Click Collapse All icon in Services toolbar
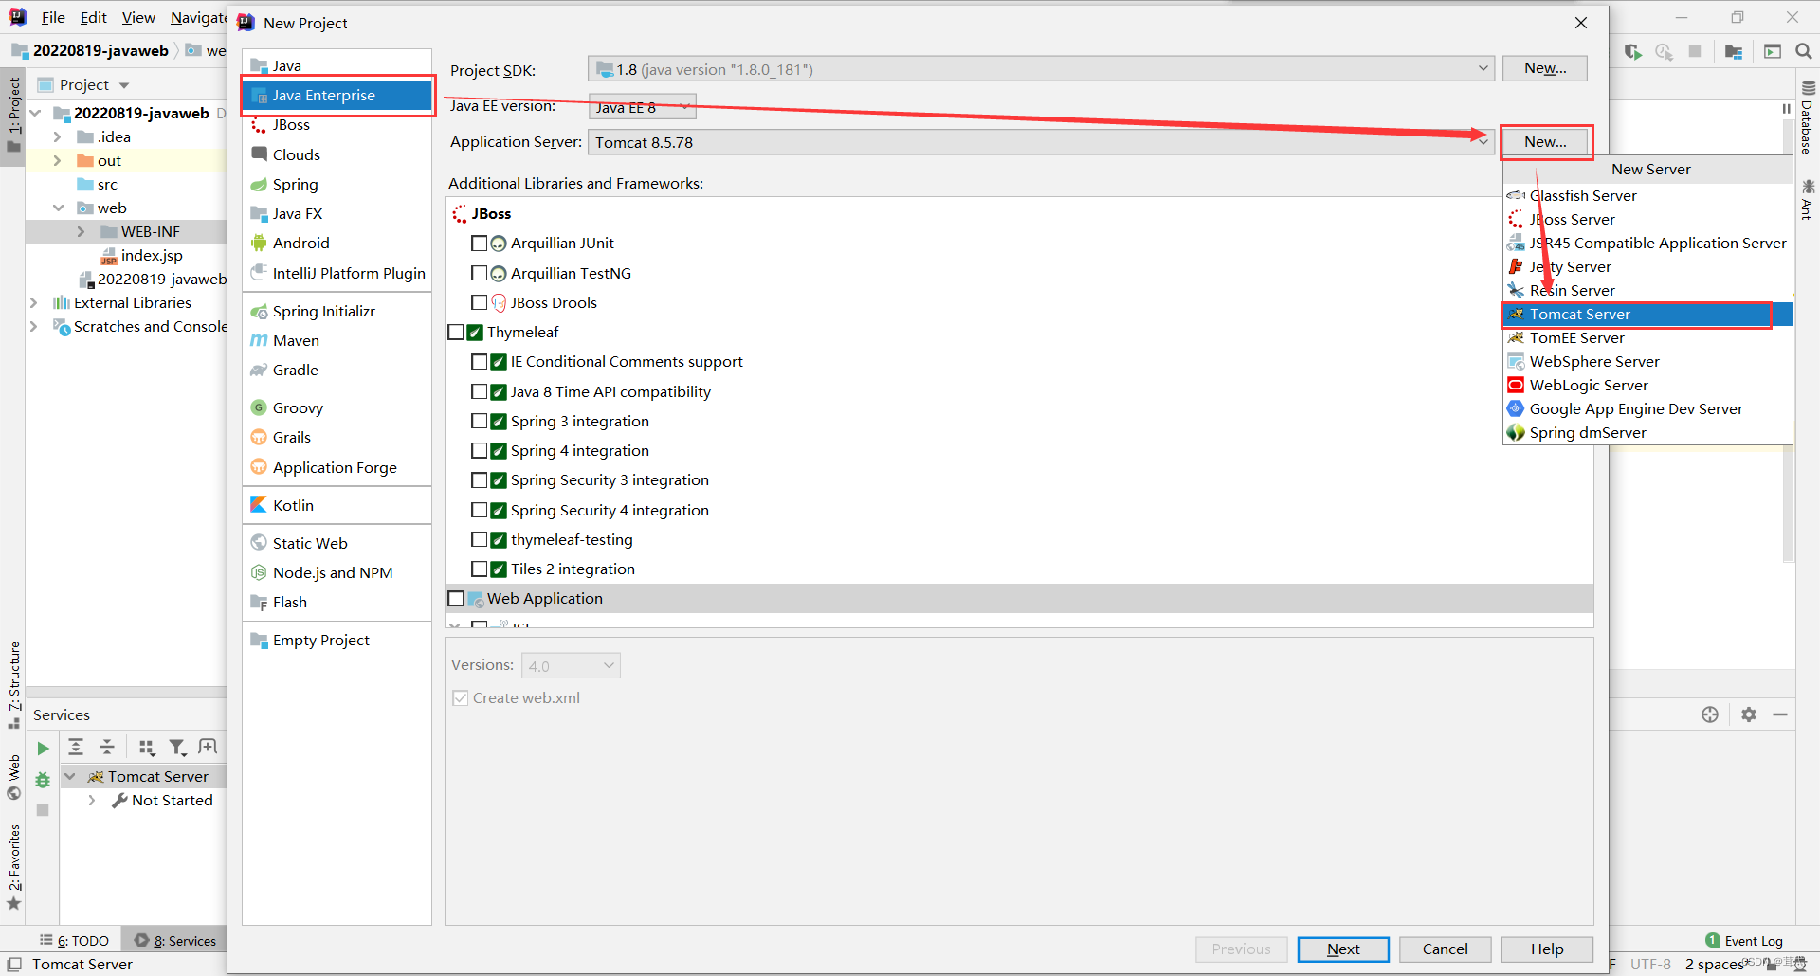This screenshot has width=1820, height=976. [x=107, y=747]
